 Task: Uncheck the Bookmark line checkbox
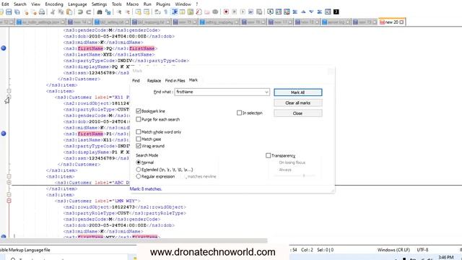[x=138, y=110]
